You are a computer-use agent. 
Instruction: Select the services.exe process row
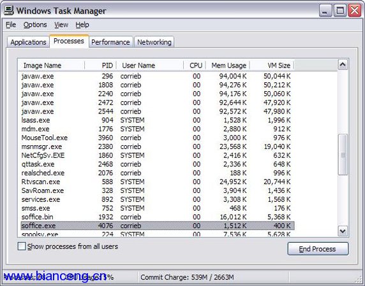158,199
